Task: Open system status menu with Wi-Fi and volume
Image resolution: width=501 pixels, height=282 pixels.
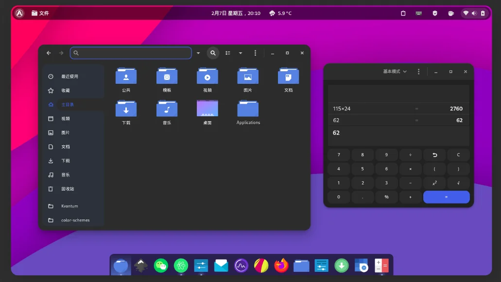Action: click(x=474, y=13)
